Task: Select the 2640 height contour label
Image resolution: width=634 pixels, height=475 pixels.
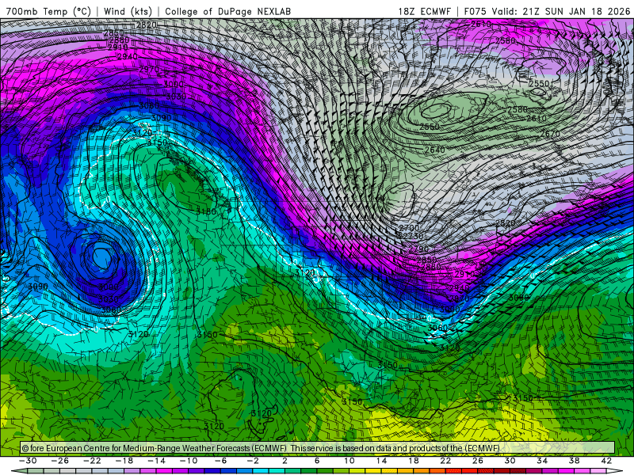Action: click(434, 150)
